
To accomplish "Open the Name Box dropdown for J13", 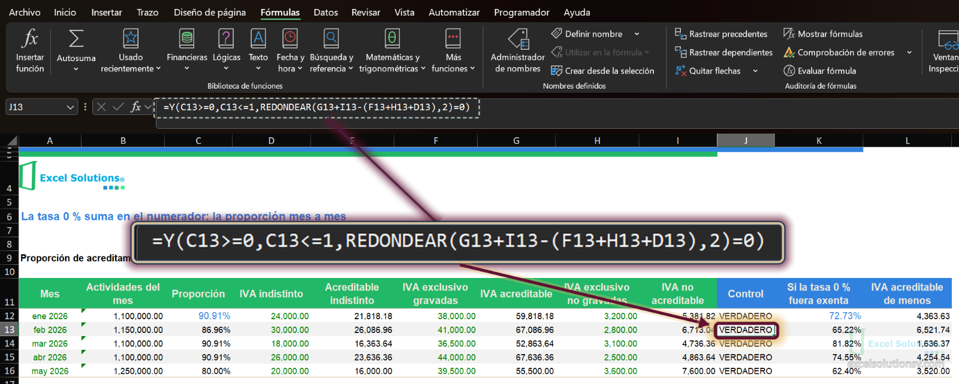I will pyautogui.click(x=70, y=107).
